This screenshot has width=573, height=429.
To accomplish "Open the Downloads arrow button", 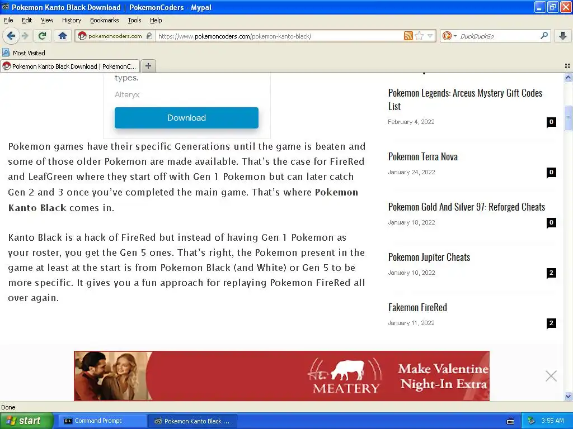I will pos(563,36).
